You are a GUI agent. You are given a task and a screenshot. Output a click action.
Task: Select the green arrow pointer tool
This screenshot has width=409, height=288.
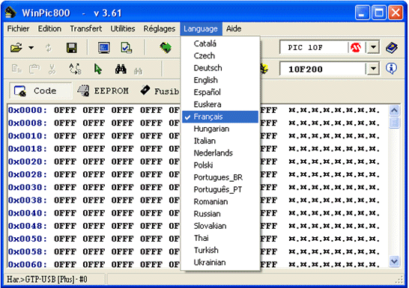coord(98,69)
